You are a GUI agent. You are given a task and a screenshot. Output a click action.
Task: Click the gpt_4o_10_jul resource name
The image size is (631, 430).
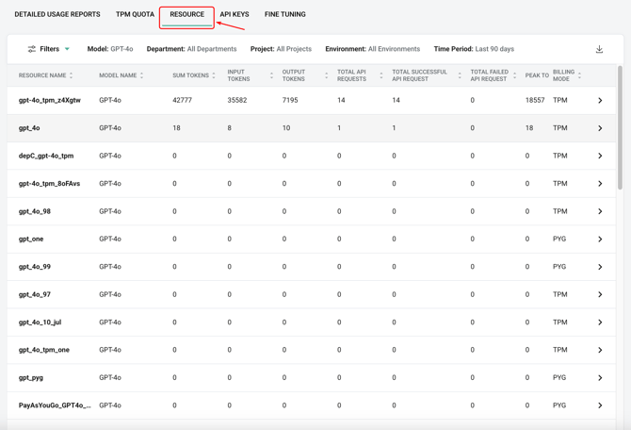tap(40, 322)
